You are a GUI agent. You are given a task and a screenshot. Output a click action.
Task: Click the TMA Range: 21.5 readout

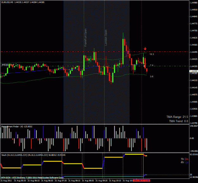pos(177,117)
